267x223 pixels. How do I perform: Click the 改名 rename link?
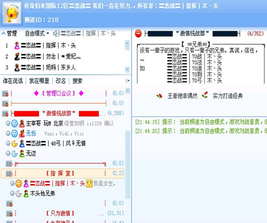(x=61, y=81)
